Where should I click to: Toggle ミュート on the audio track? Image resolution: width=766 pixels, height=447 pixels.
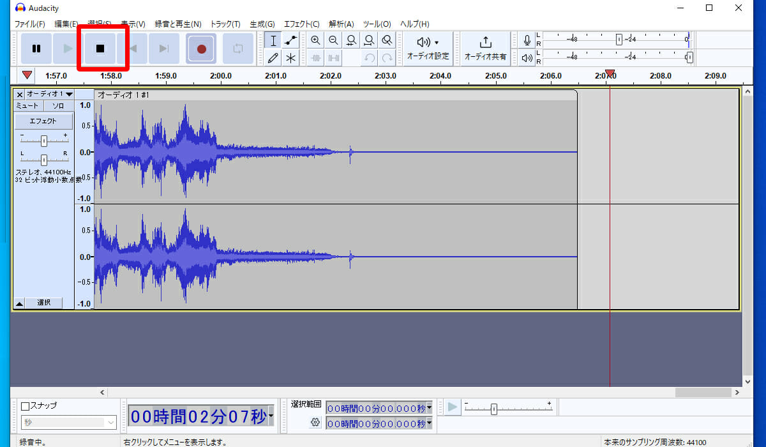pos(27,105)
